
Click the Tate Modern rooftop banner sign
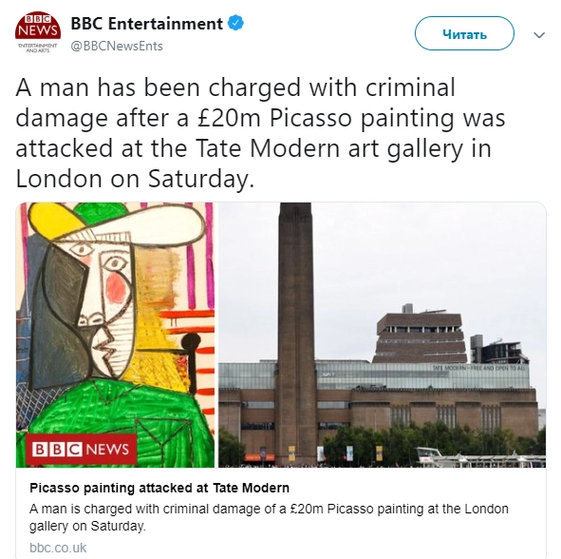point(479,368)
